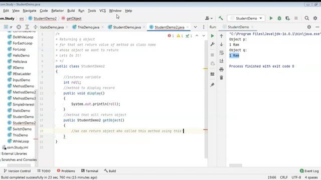Select opened file target icon in Project panel
This screenshot has height=180, width=321.
(x=19, y=27)
